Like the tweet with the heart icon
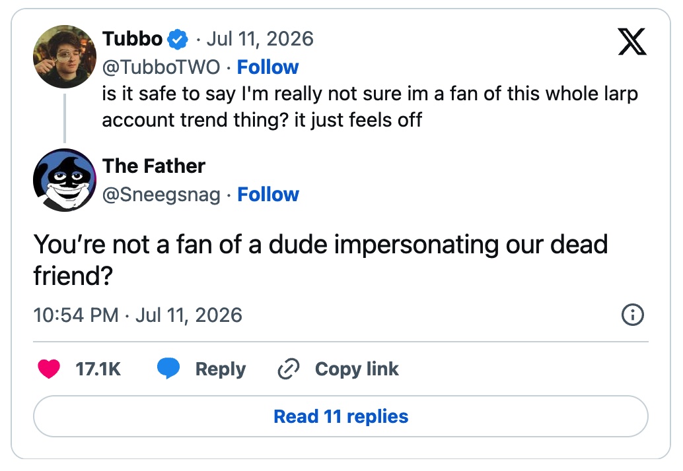The image size is (683, 471). (x=49, y=369)
